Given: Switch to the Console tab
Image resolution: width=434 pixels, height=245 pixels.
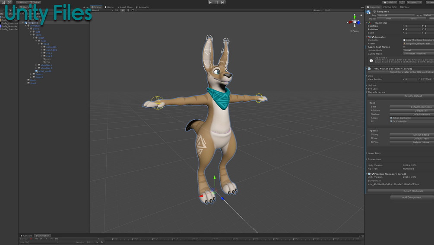Looking at the screenshot, I should (26, 236).
